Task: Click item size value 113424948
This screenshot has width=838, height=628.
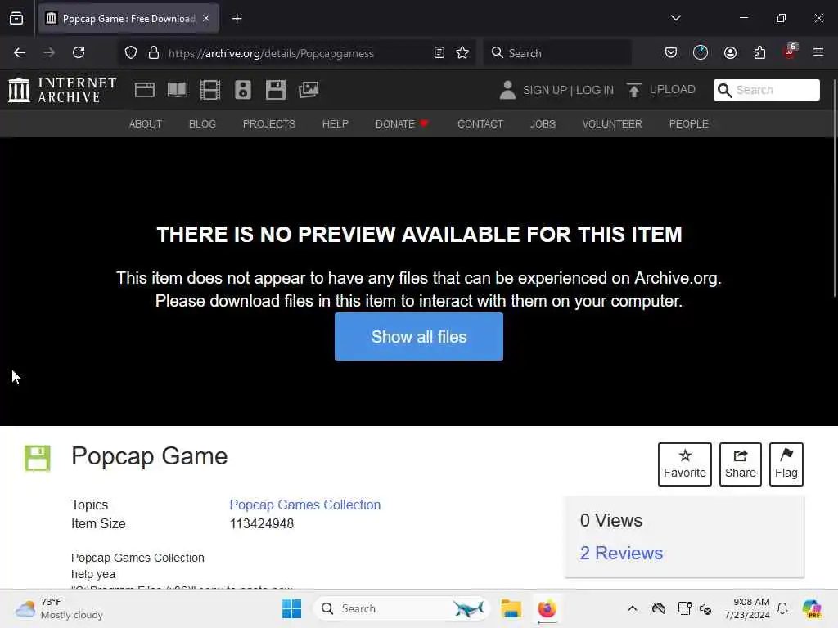Action: pos(262,523)
